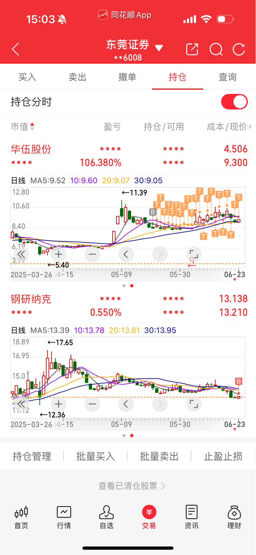This screenshot has width=256, height=555.
Task: Tap 钢研纳克 current price 13.210
Action: pos(233,312)
